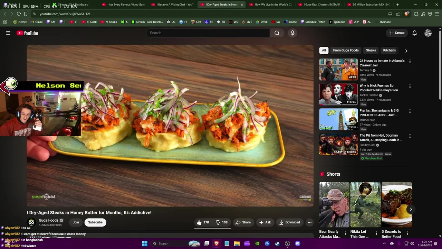Start voice search with the microphone icon
This screenshot has width=442, height=249.
pyautogui.click(x=292, y=33)
